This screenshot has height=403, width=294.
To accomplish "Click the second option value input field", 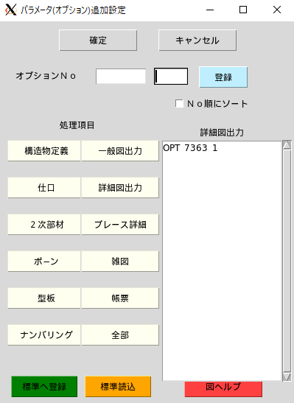I will click(x=171, y=77).
